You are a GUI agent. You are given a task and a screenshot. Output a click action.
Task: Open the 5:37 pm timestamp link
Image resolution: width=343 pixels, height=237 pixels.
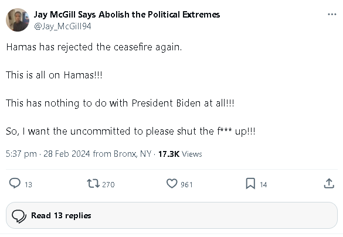[21, 154]
